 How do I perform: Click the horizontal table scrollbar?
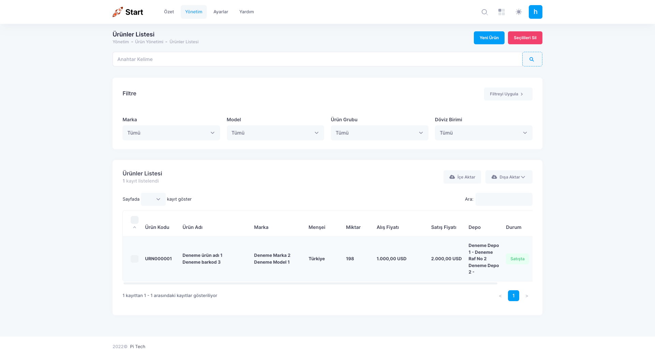coord(310,283)
